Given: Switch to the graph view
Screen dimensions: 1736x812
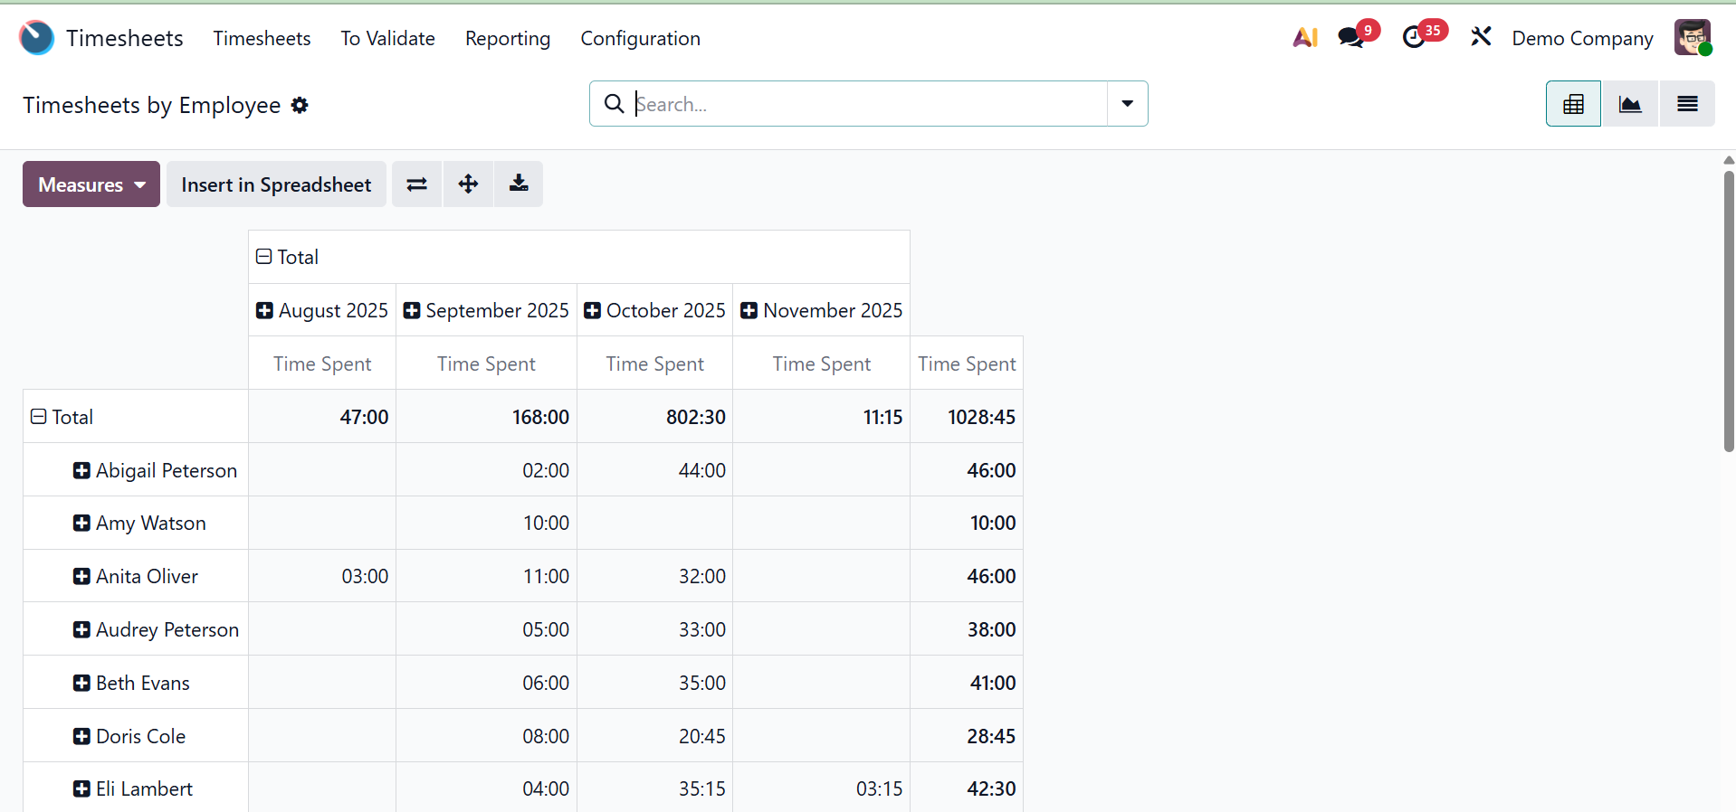Looking at the screenshot, I should 1630,104.
